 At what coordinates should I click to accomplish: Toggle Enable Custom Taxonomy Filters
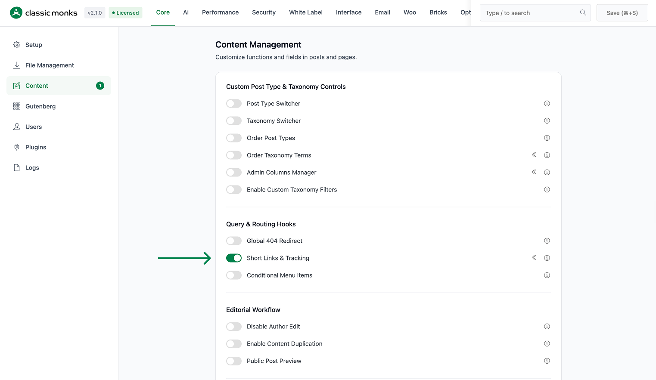[x=234, y=190]
